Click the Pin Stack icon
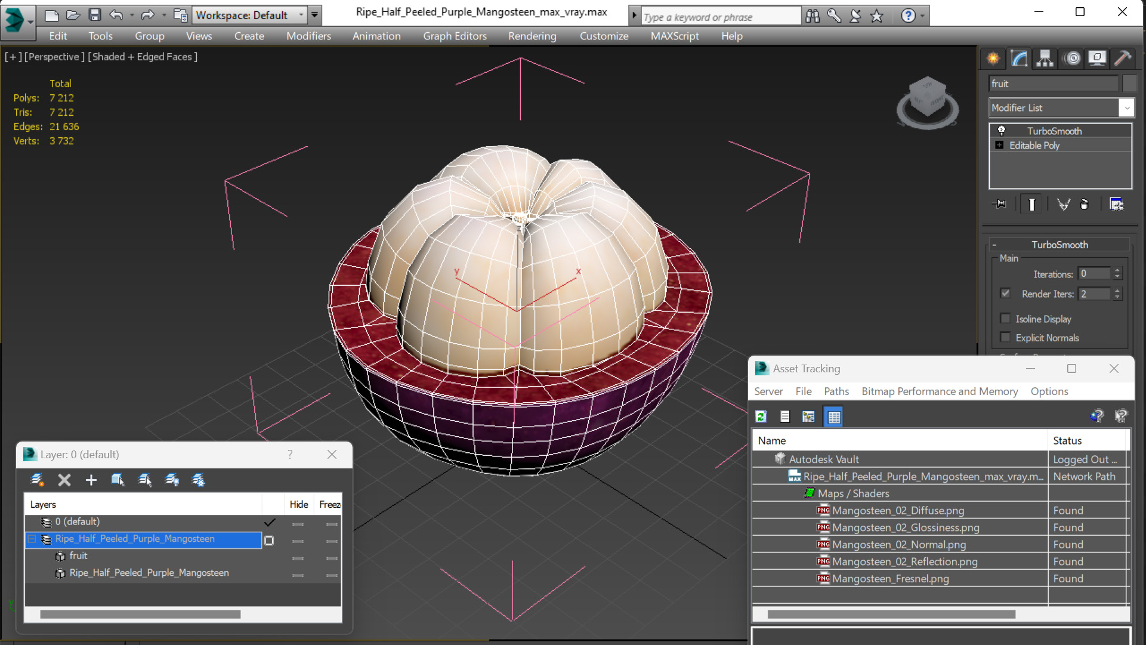This screenshot has height=645, width=1146. point(999,204)
